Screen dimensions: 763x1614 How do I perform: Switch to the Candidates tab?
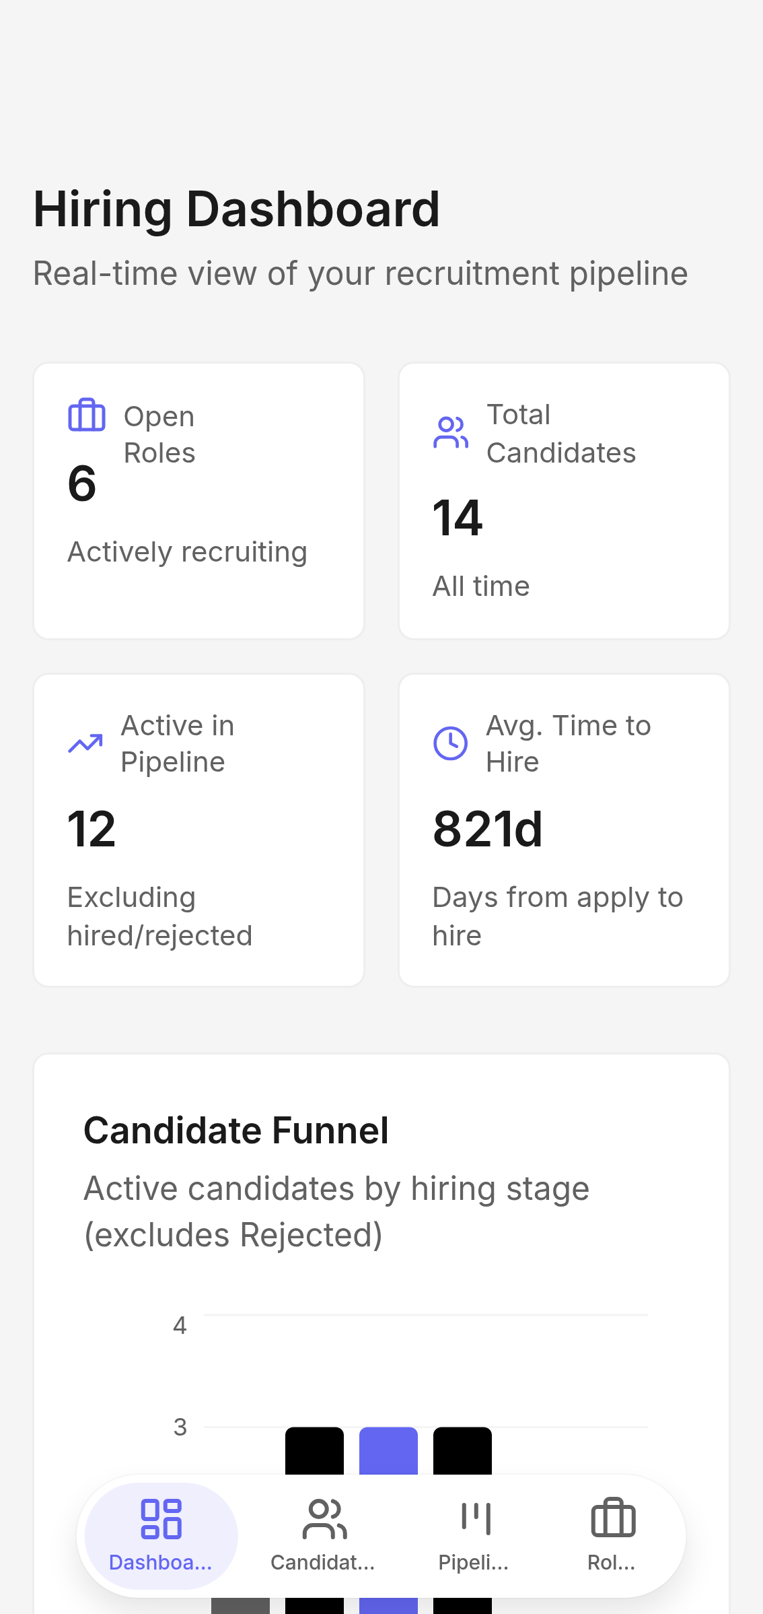tap(323, 1535)
